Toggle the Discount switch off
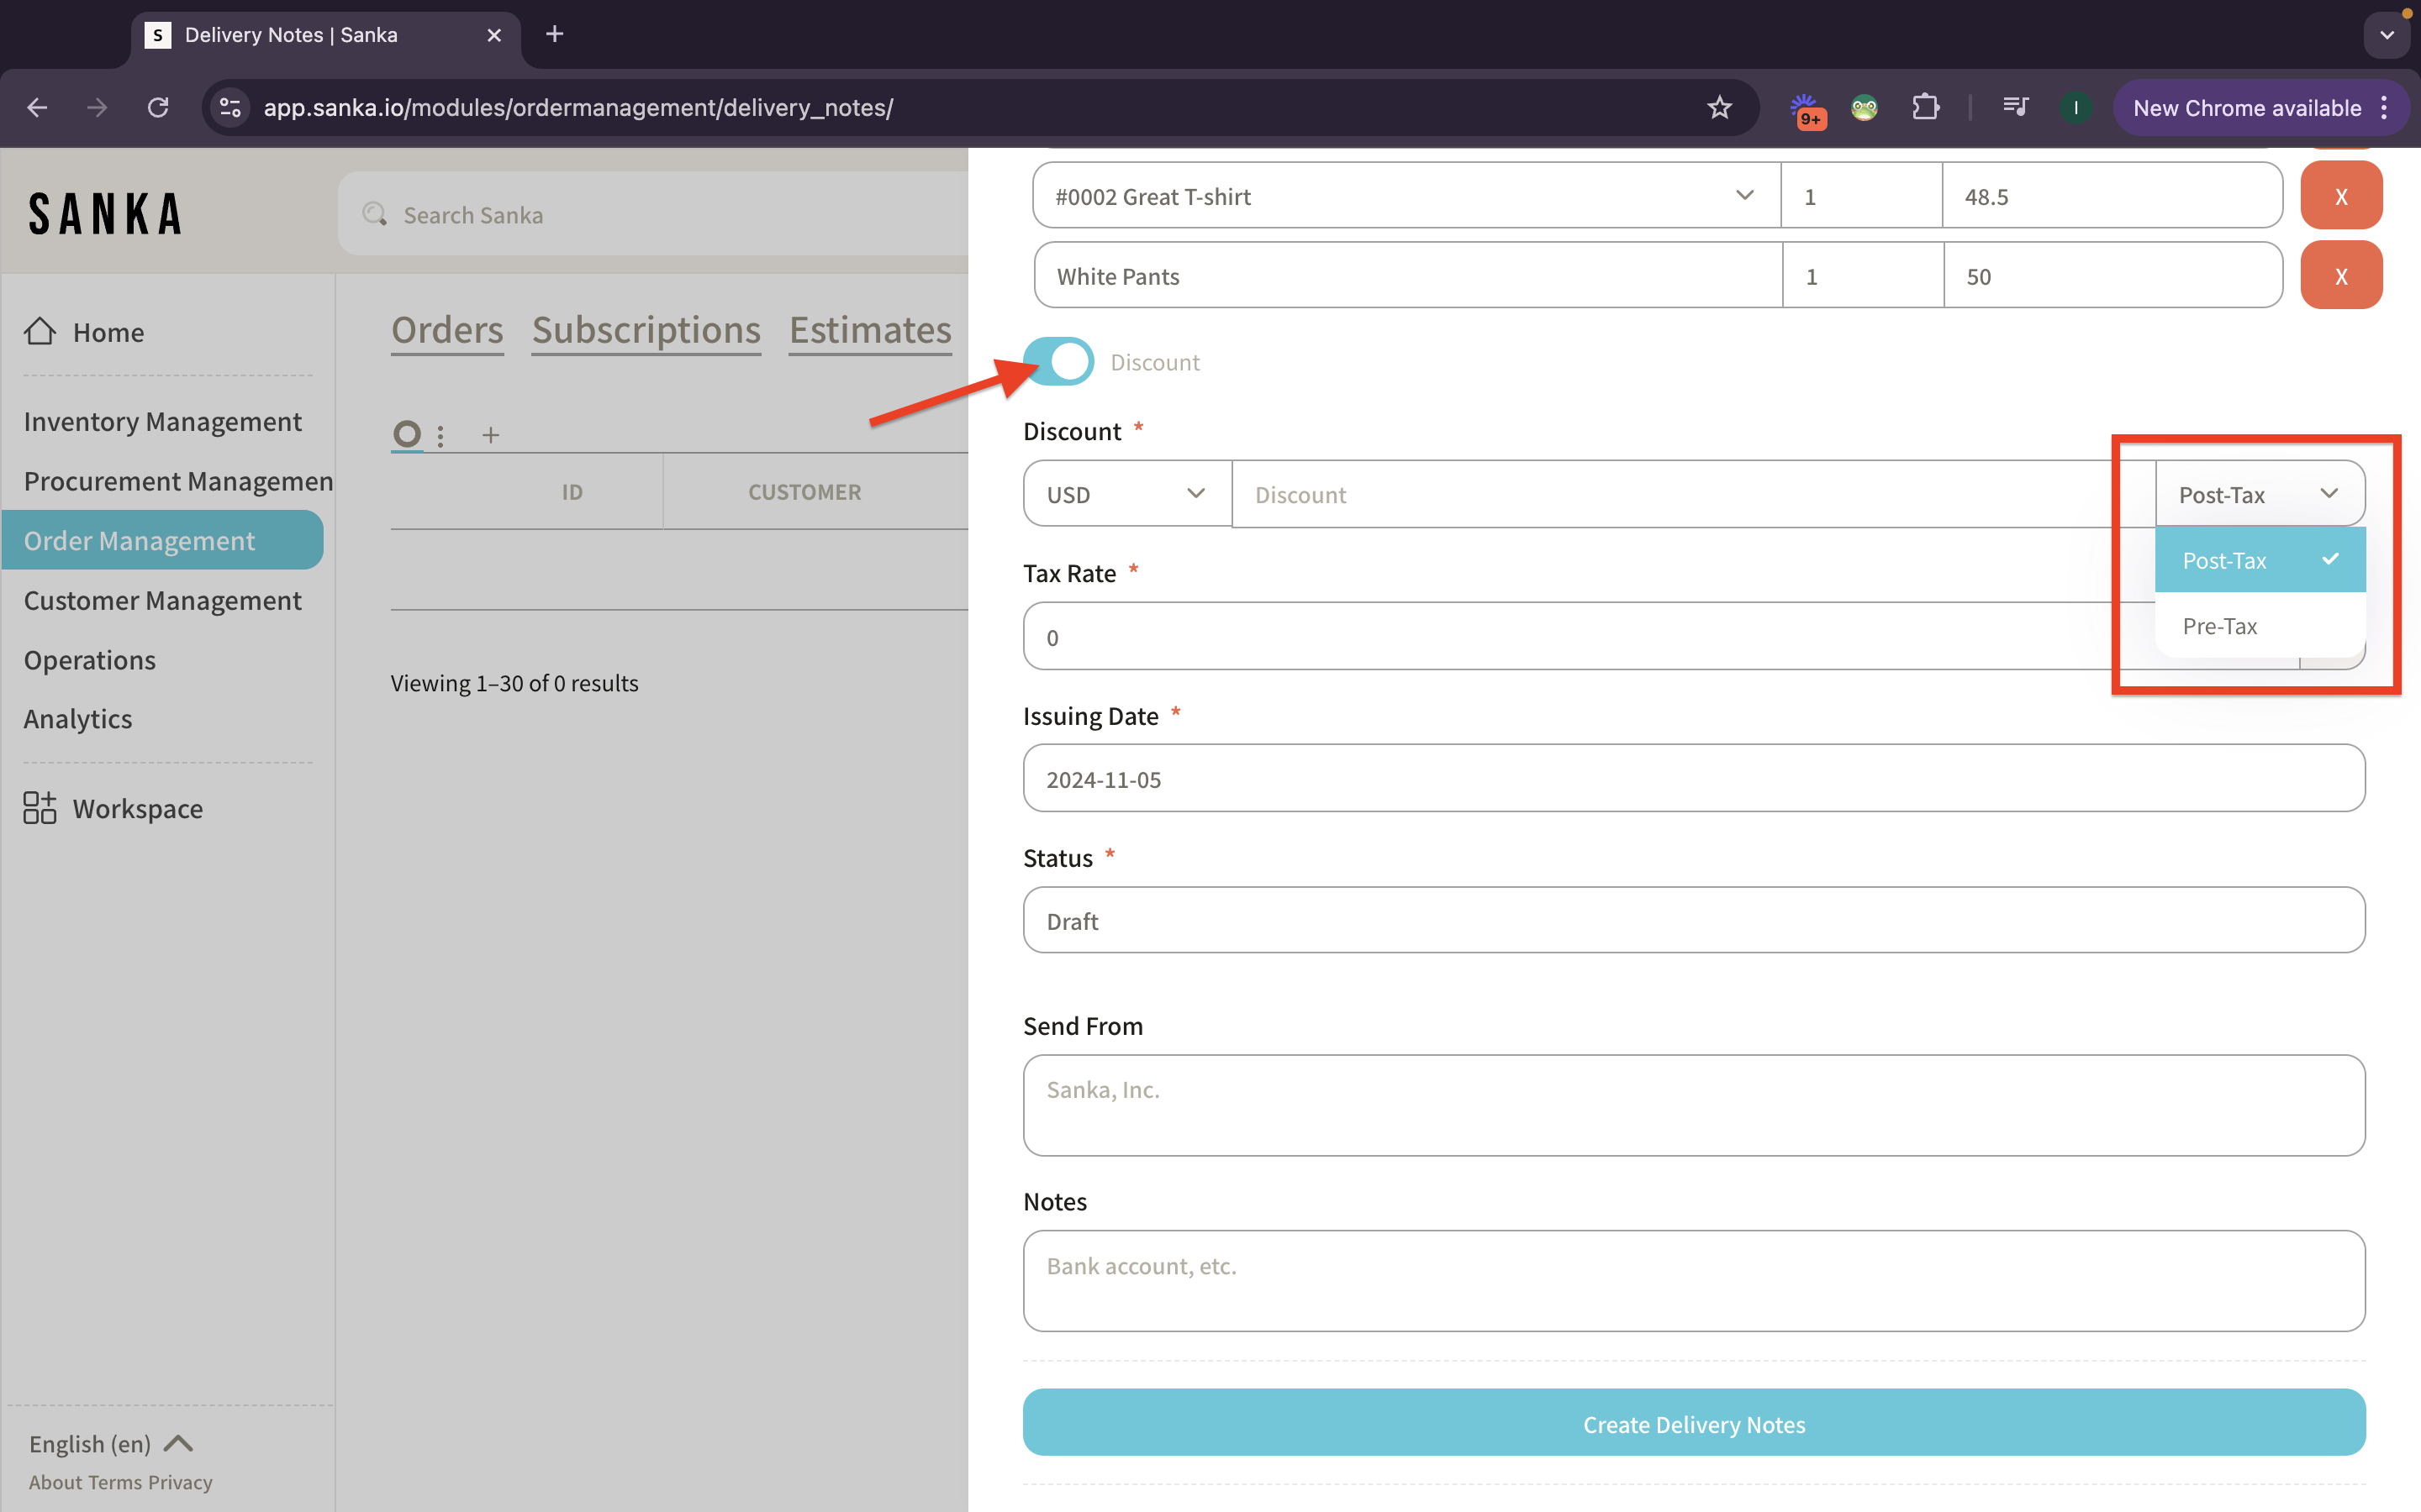The image size is (2421, 1512). [1058, 361]
